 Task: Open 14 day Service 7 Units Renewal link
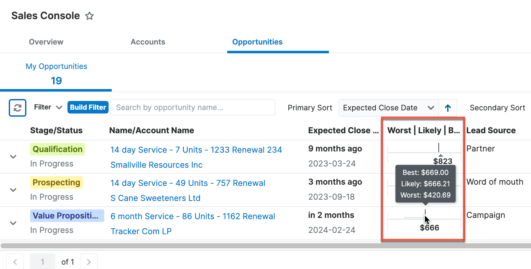(196, 150)
